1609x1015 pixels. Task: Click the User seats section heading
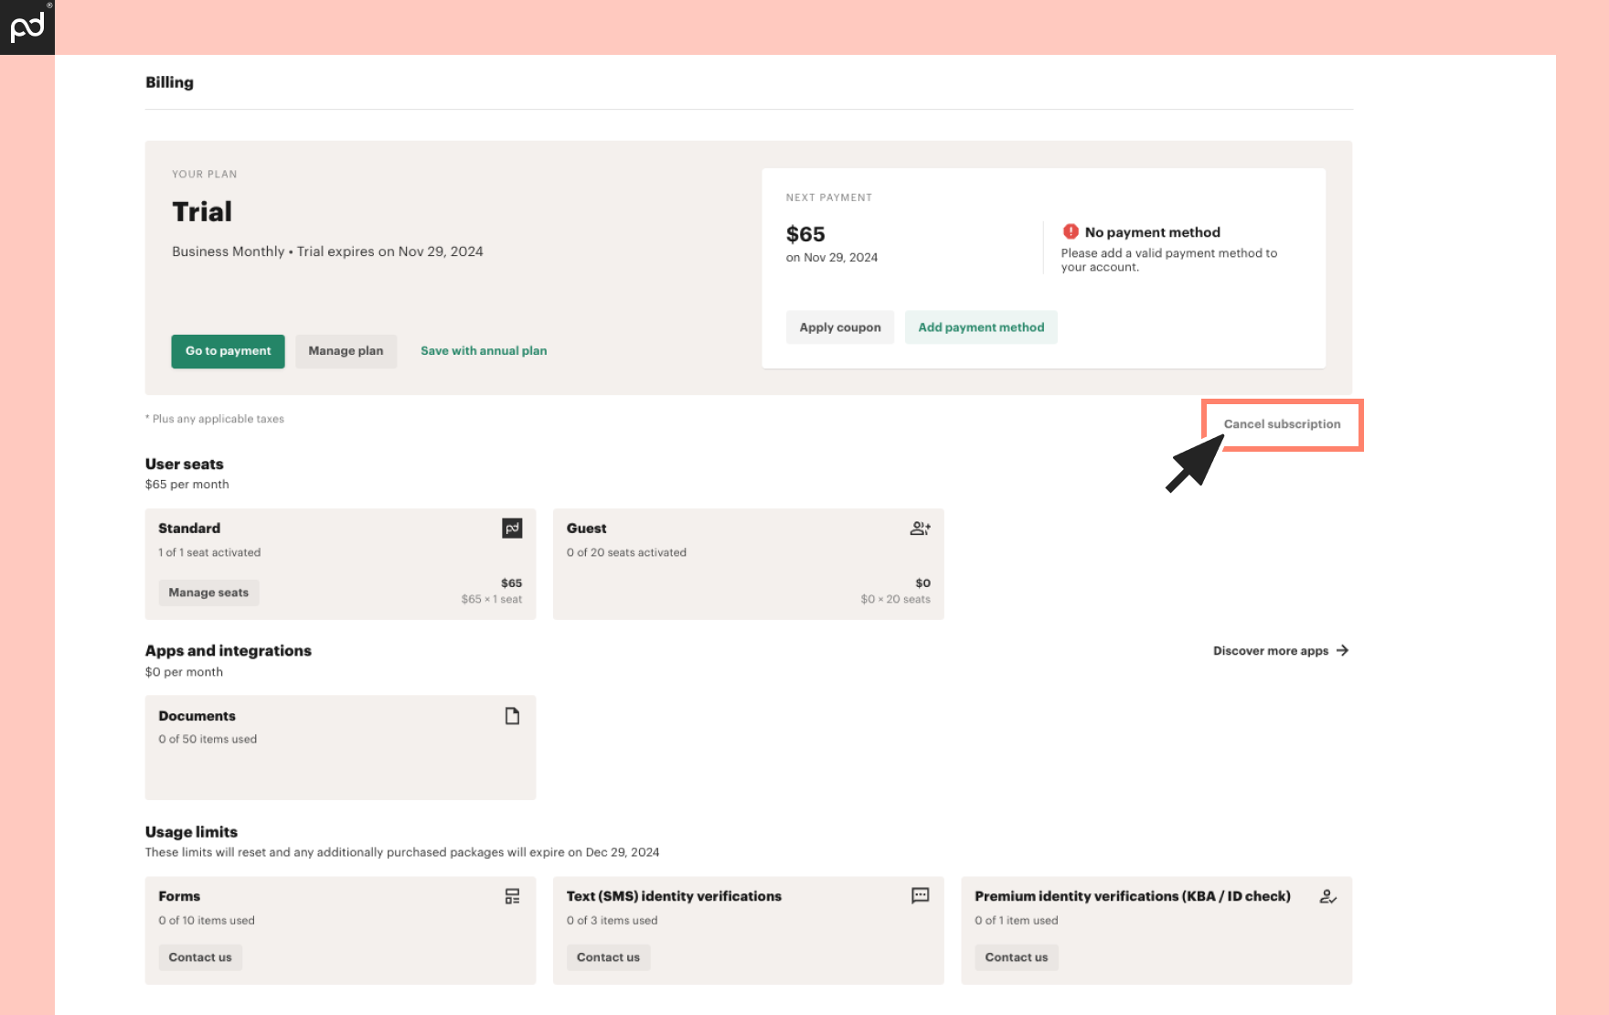point(184,465)
